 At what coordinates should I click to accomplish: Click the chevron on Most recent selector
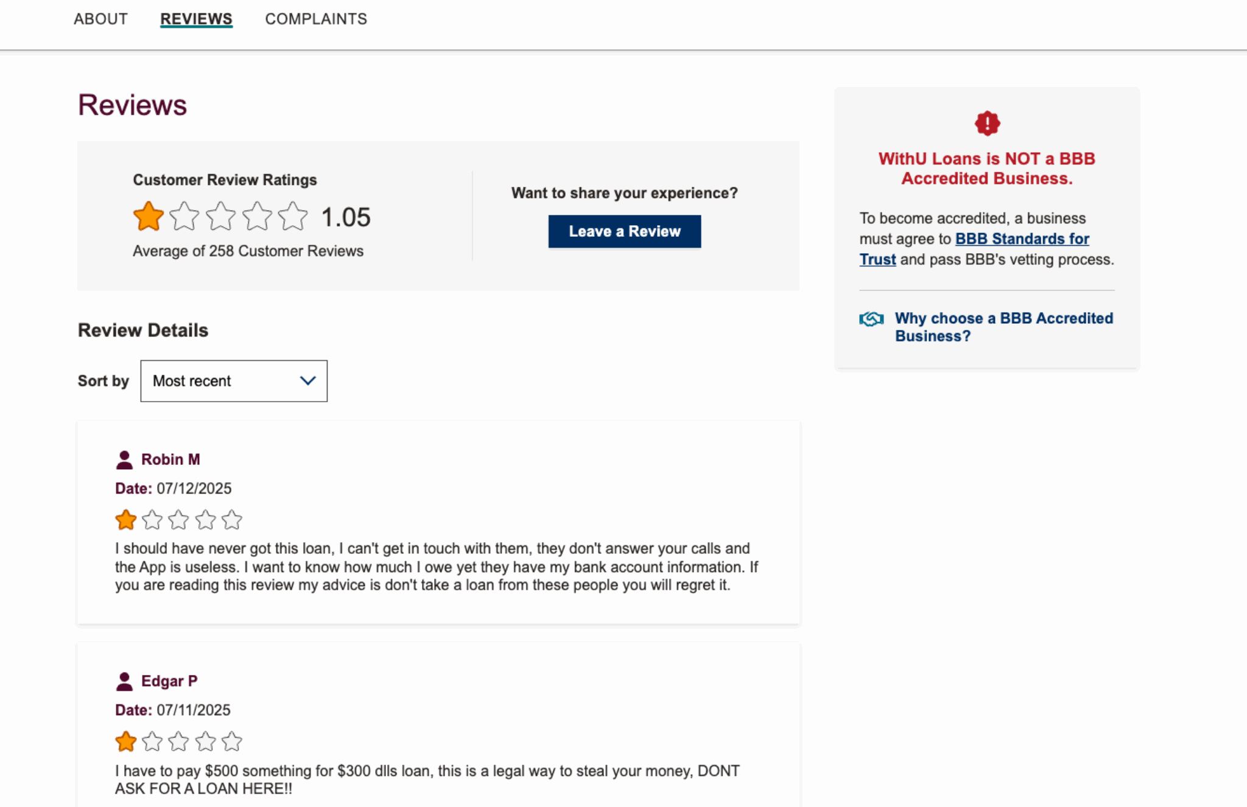pos(307,380)
